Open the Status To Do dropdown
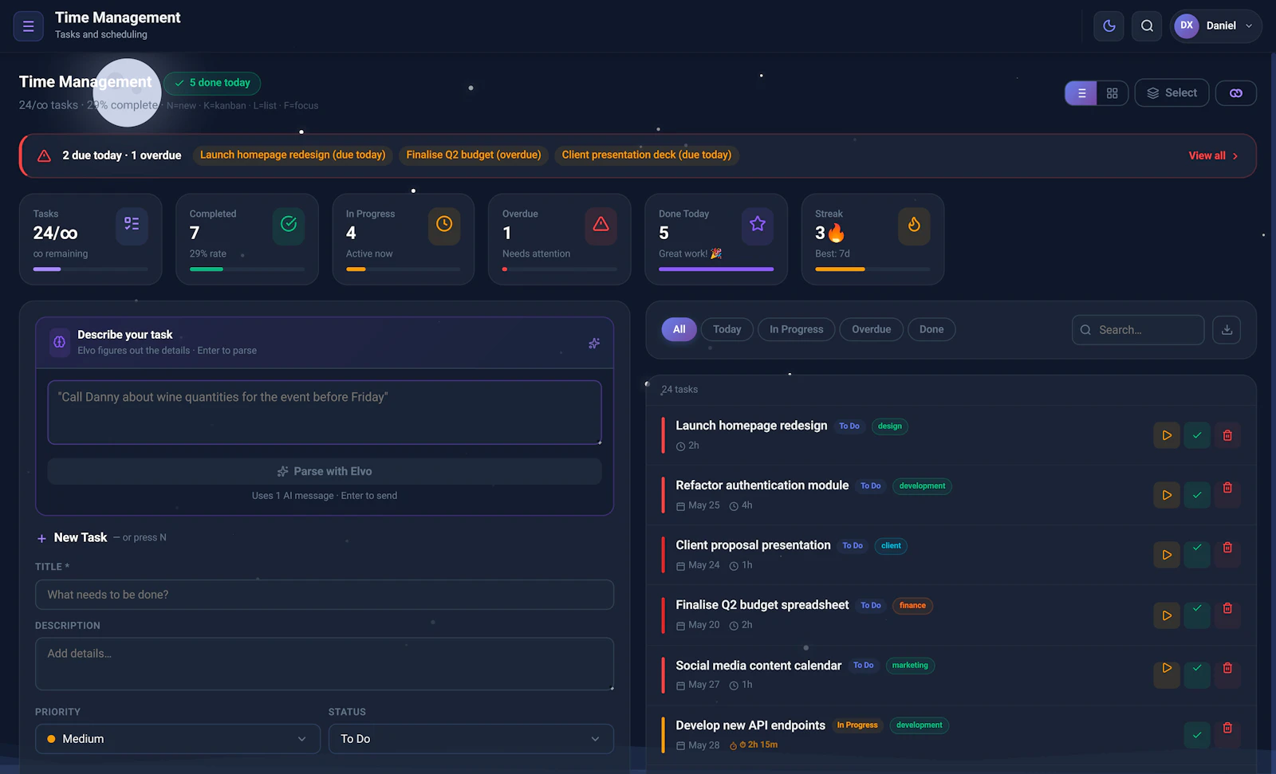 [471, 739]
